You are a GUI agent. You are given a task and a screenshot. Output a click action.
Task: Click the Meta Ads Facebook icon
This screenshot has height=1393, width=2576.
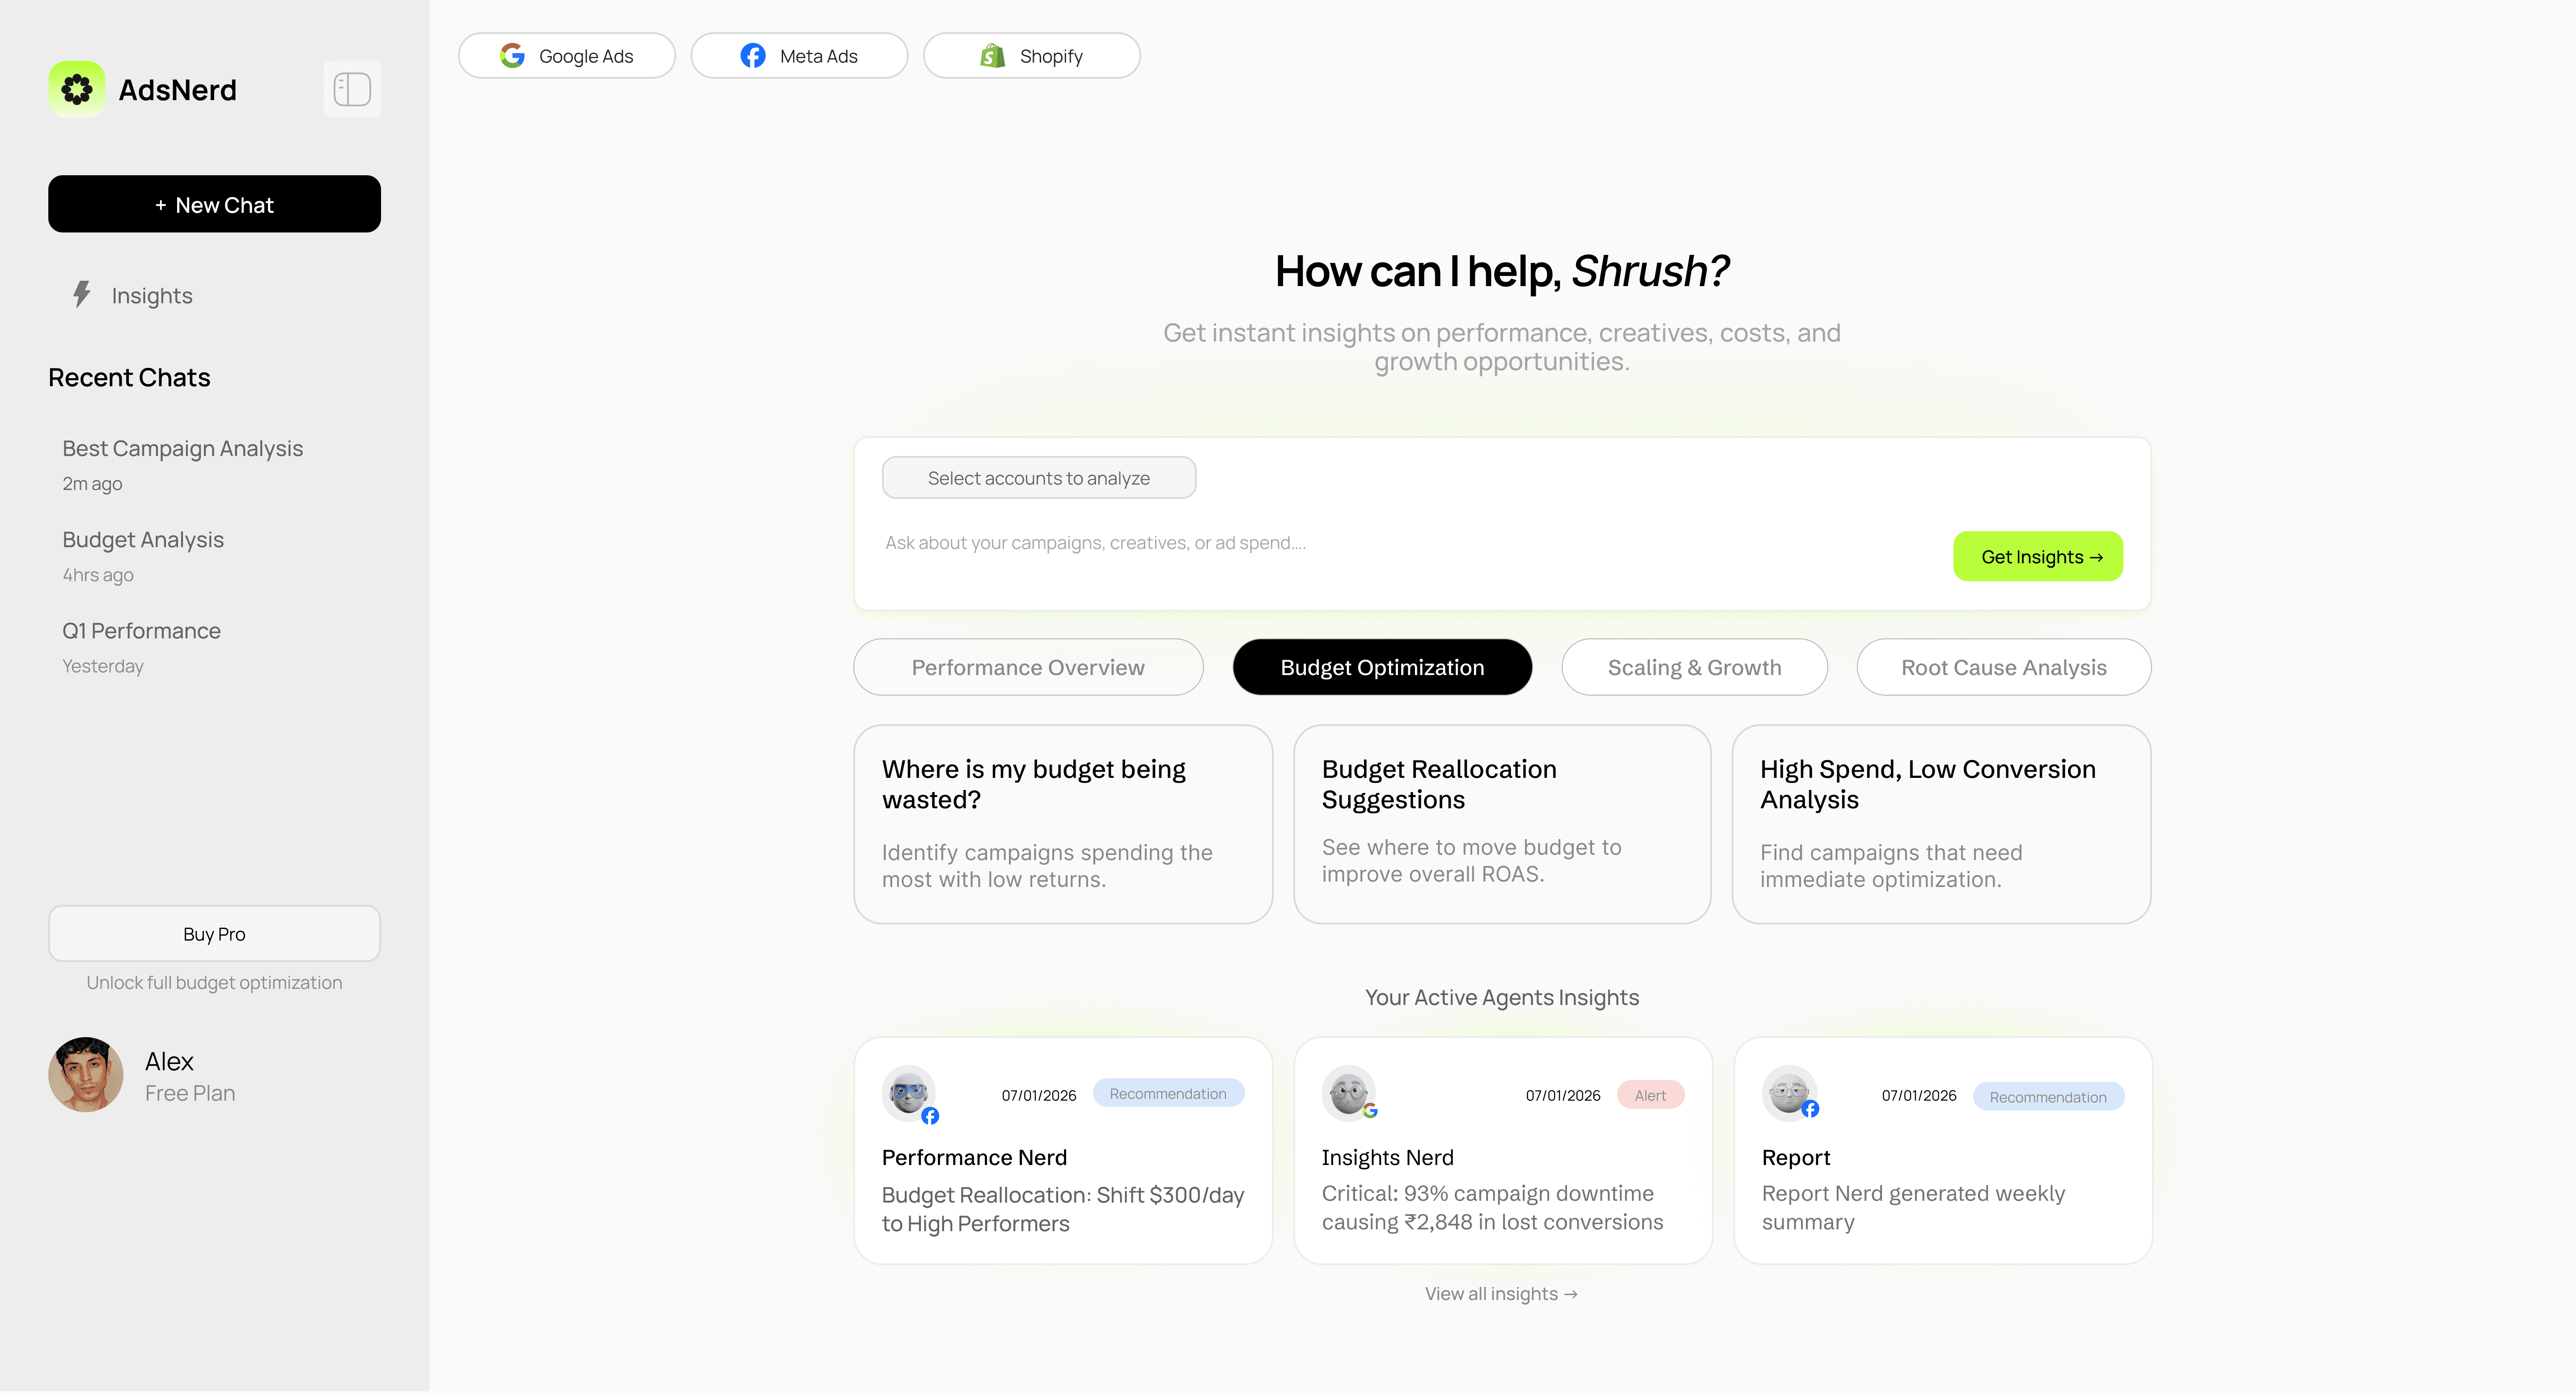coord(753,56)
